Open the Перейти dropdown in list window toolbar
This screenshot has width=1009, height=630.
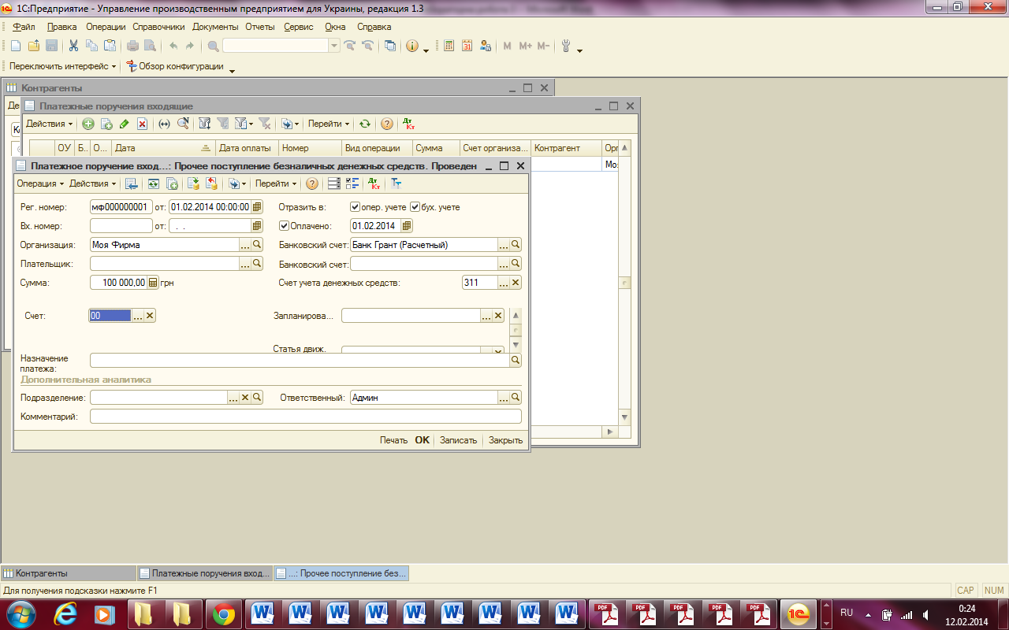pyautogui.click(x=329, y=124)
